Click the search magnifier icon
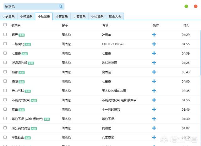The width and height of the screenshot is (201, 146). tap(61, 7)
